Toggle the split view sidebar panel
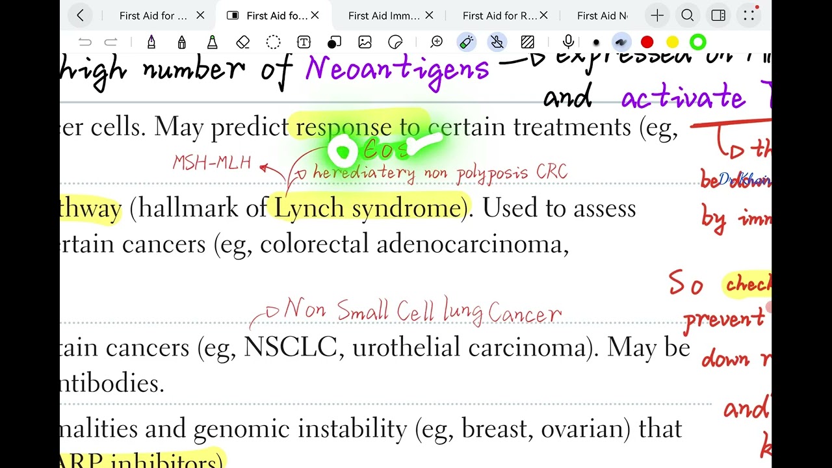Viewport: 832px width, 468px height. [x=718, y=16]
